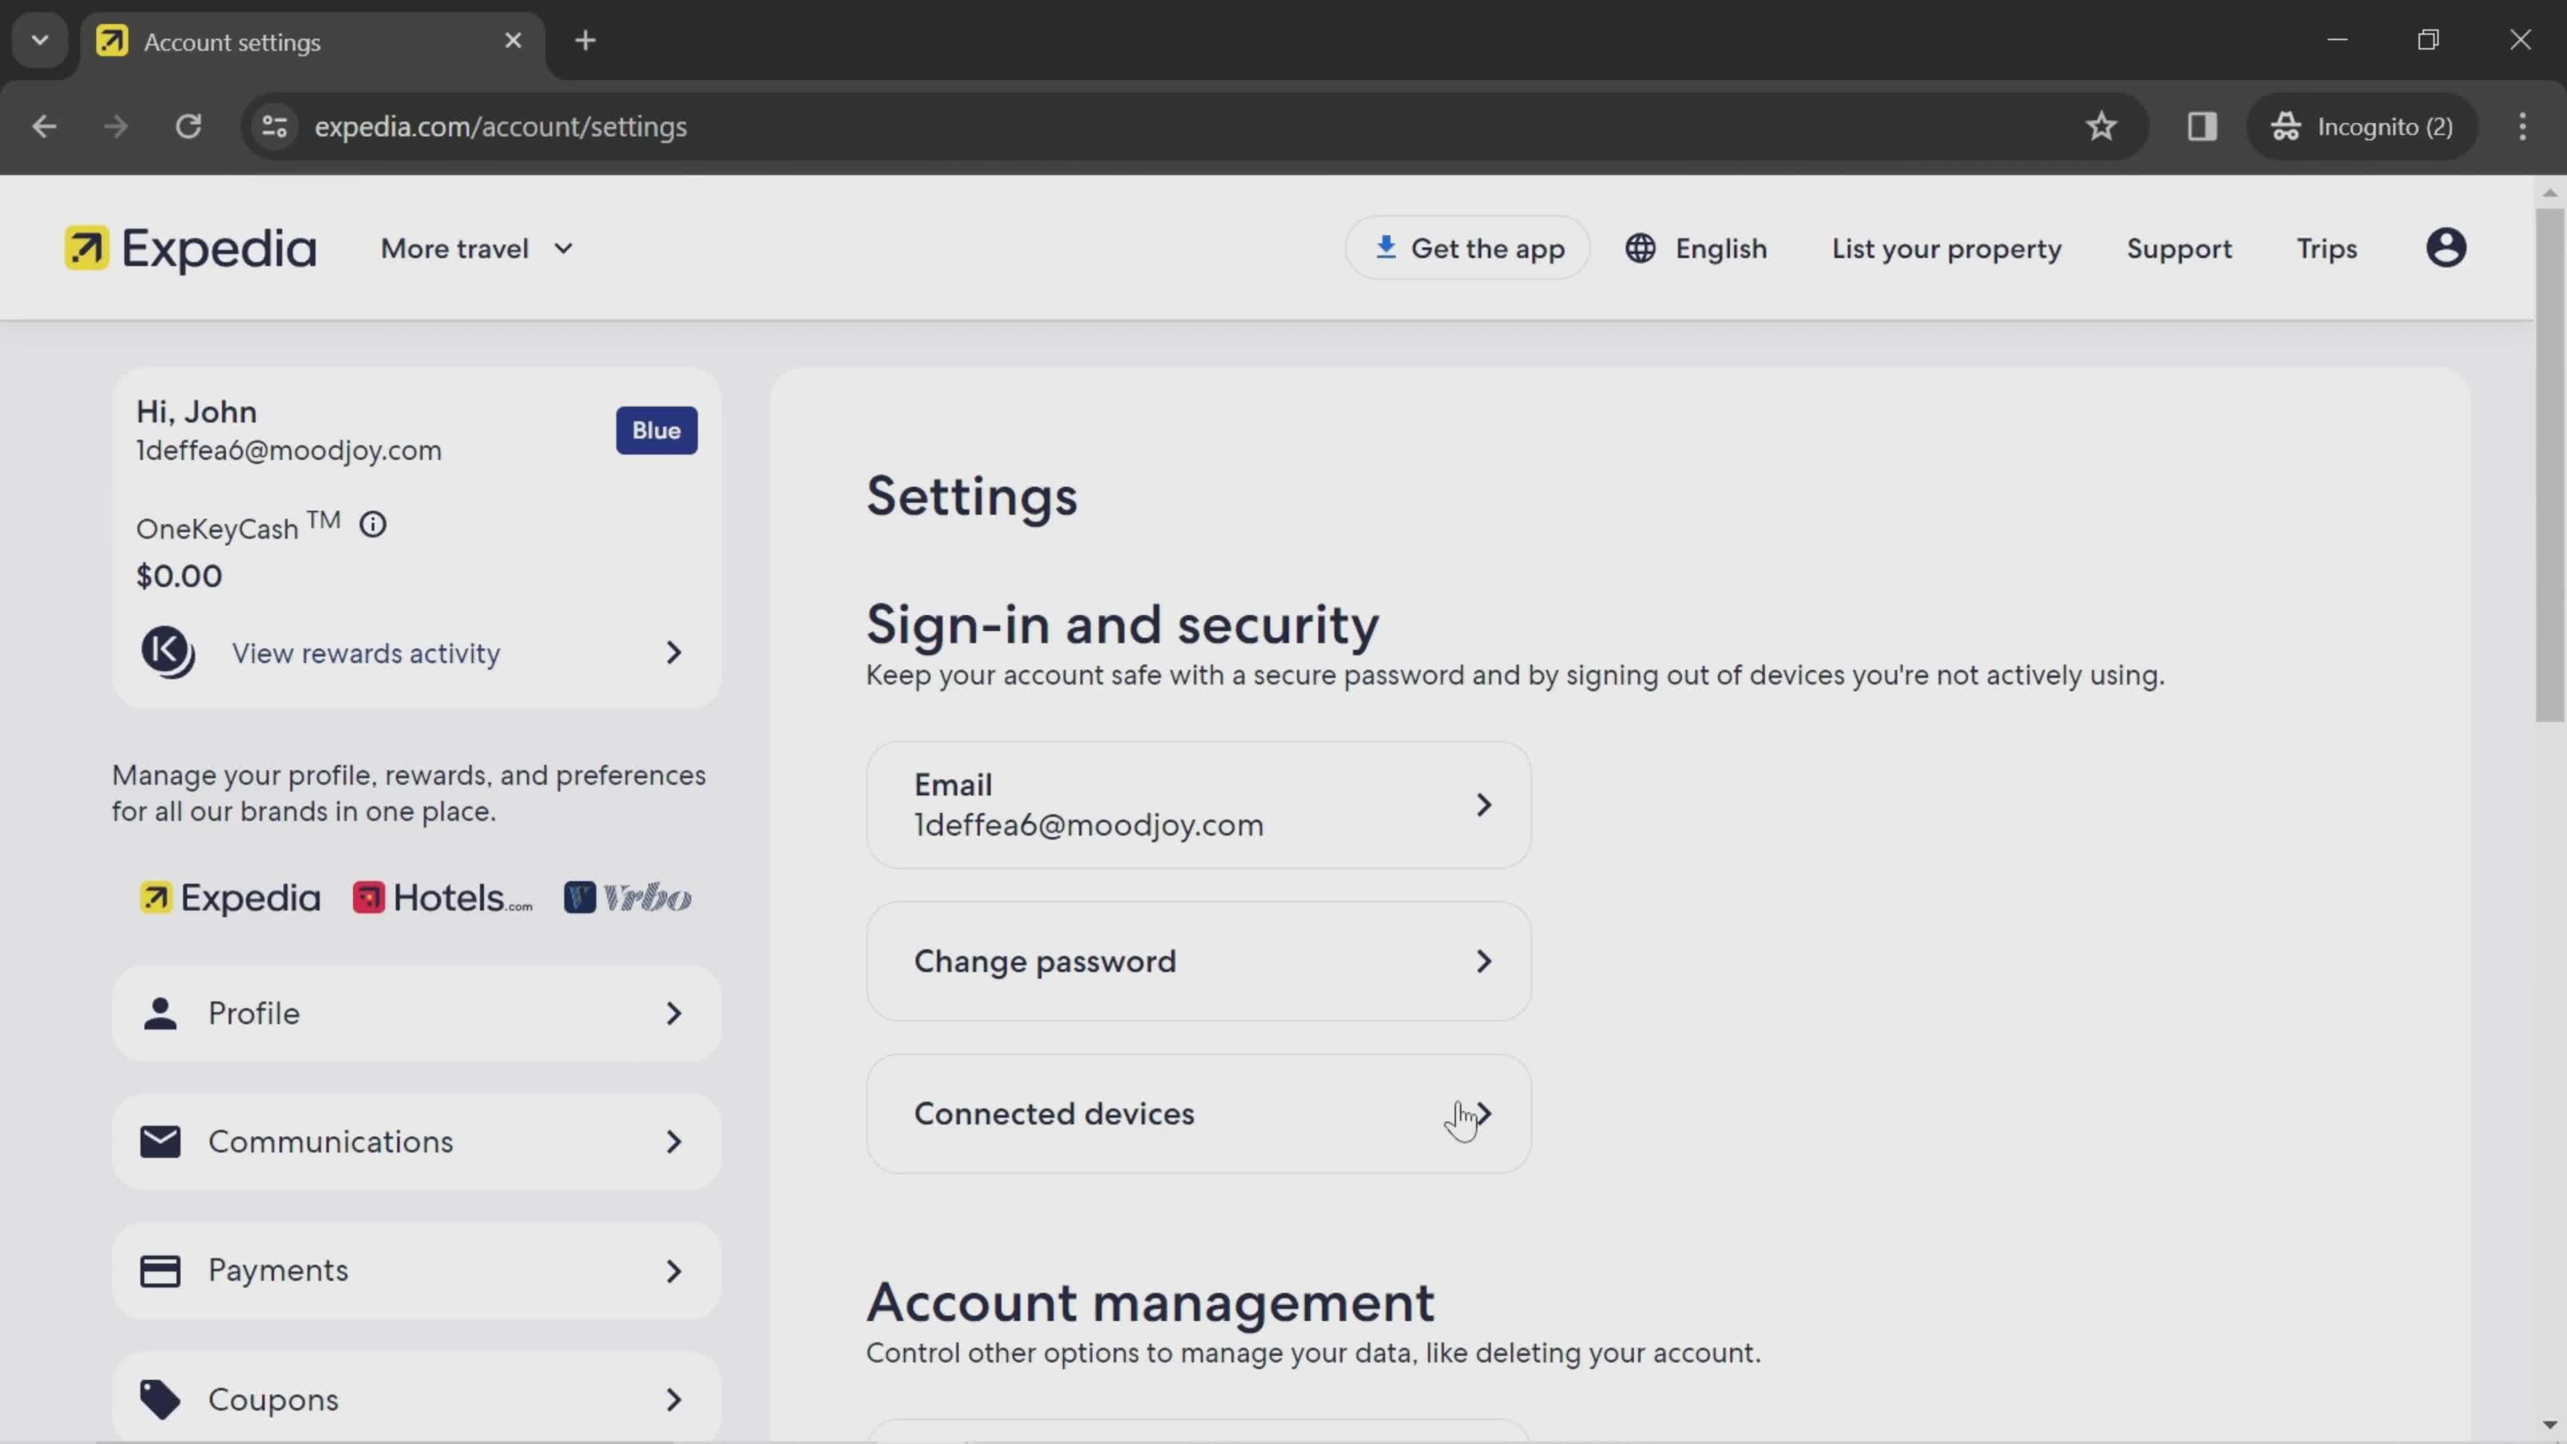2567x1444 pixels.
Task: Click the Change password label
Action: point(1046,962)
